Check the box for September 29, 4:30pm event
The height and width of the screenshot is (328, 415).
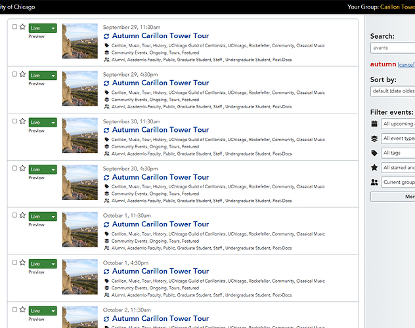point(14,74)
